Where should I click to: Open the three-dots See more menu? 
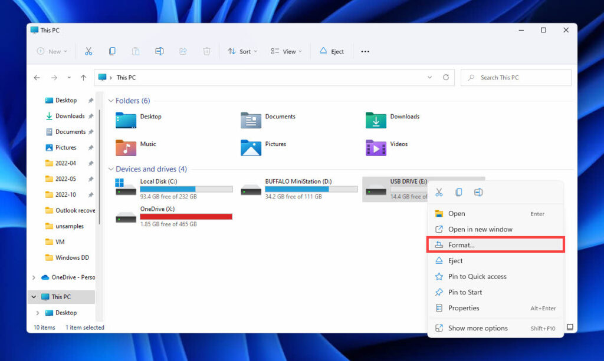365,51
